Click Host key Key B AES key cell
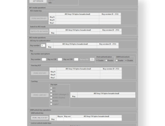165x126 pixels. point(78,75)
